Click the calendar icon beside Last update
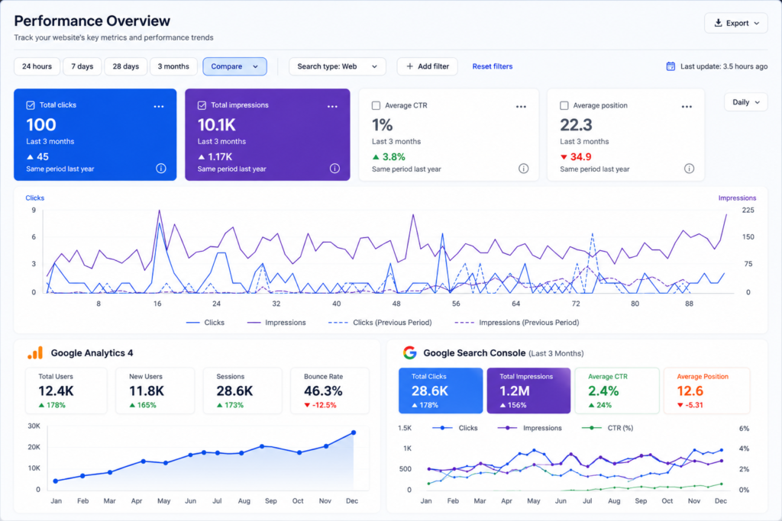The image size is (782, 521). pos(671,66)
